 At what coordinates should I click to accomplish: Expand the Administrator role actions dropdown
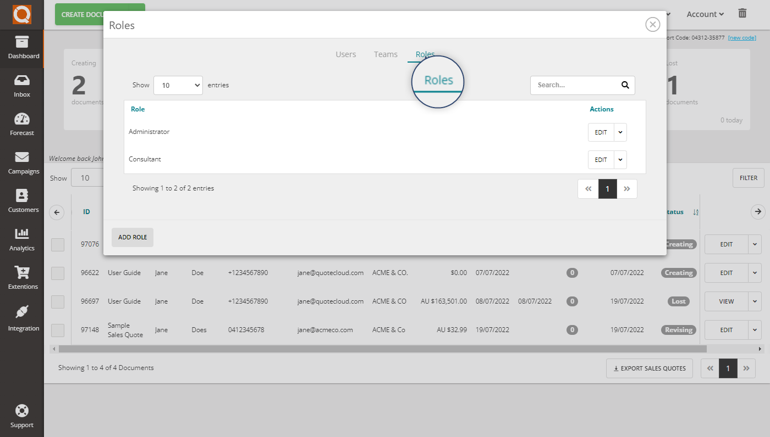[620, 132]
